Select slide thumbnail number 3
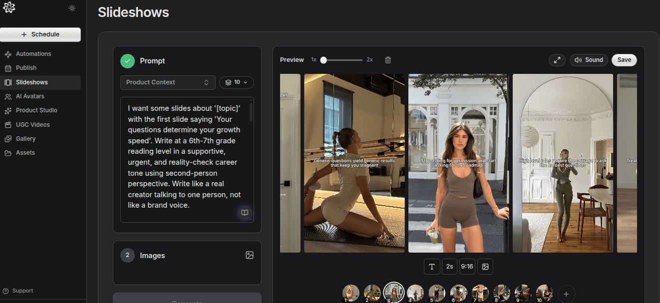Viewport: 660px width, 303px height. point(393,292)
